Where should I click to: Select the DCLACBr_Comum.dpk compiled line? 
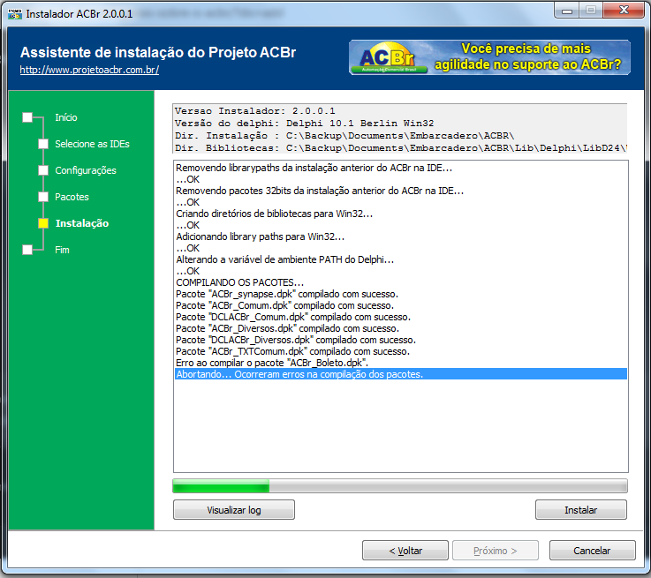pyautogui.click(x=401, y=317)
